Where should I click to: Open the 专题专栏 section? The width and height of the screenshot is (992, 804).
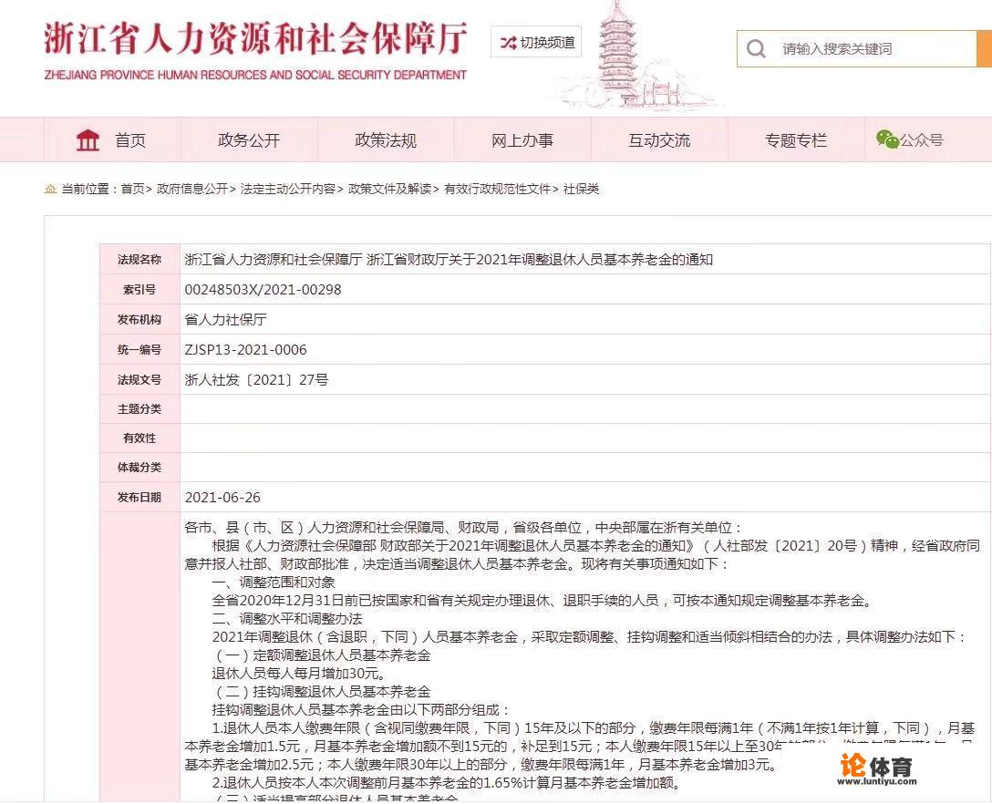(794, 139)
